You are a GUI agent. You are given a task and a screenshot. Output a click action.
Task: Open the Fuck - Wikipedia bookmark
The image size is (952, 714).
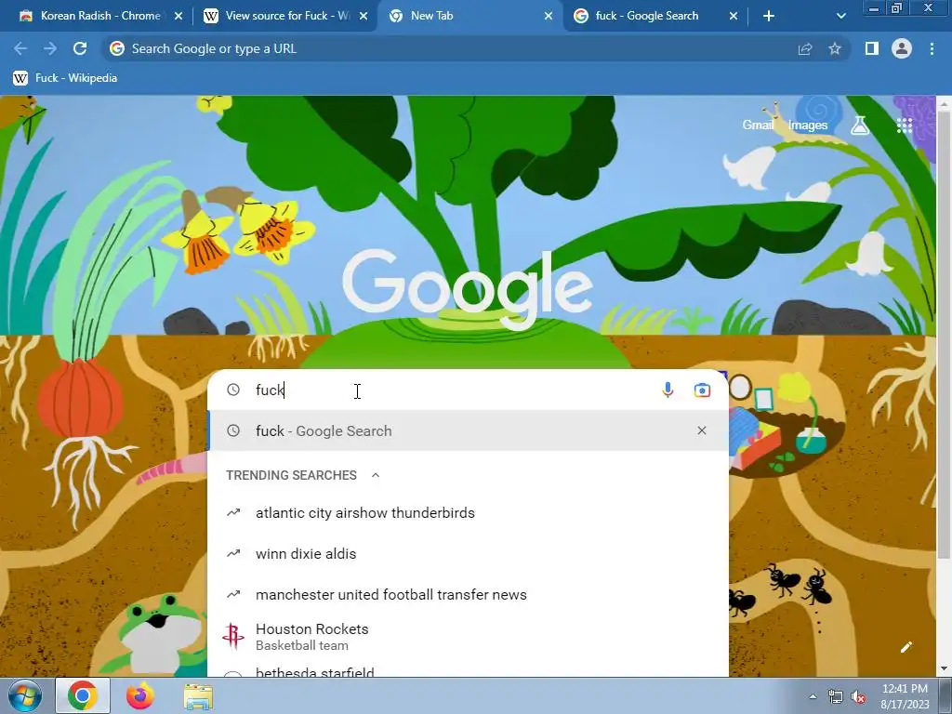pos(65,78)
